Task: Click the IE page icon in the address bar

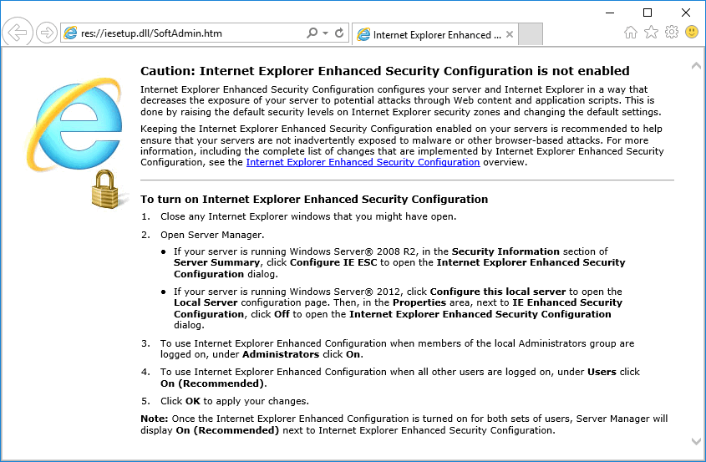Action: click(70, 33)
